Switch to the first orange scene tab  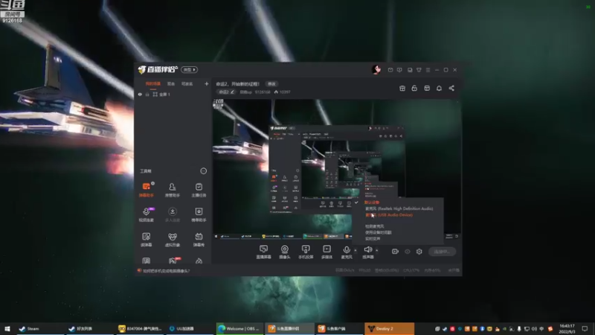click(153, 84)
